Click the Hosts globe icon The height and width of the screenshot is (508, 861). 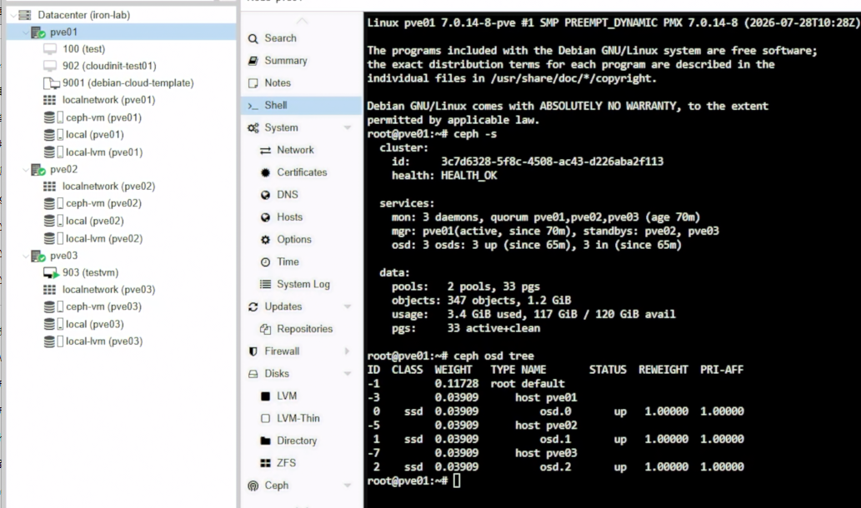click(265, 217)
